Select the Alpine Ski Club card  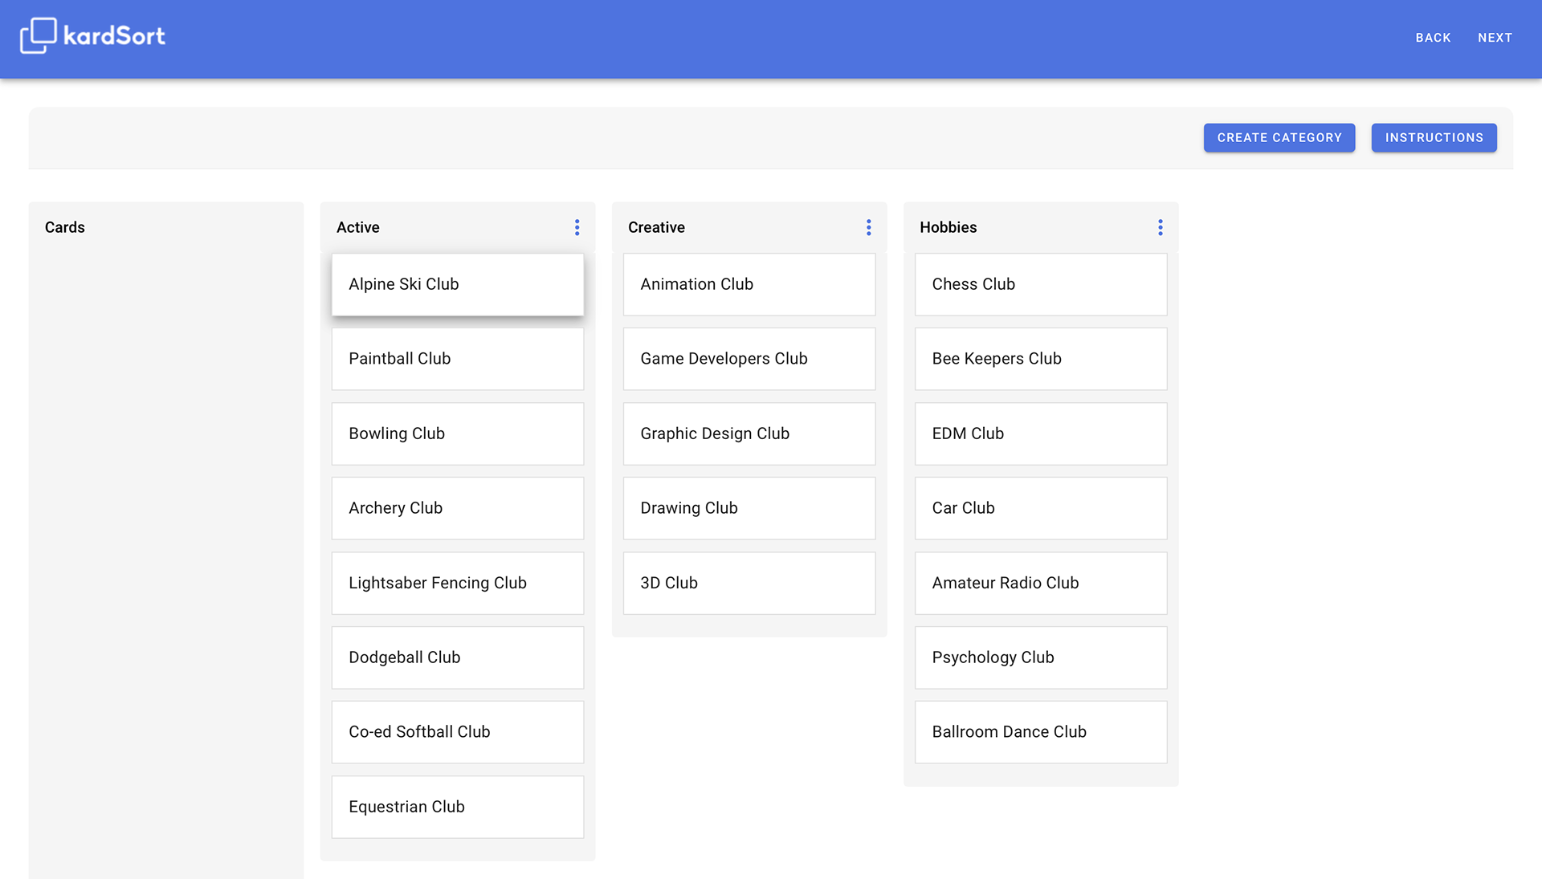[x=458, y=284]
